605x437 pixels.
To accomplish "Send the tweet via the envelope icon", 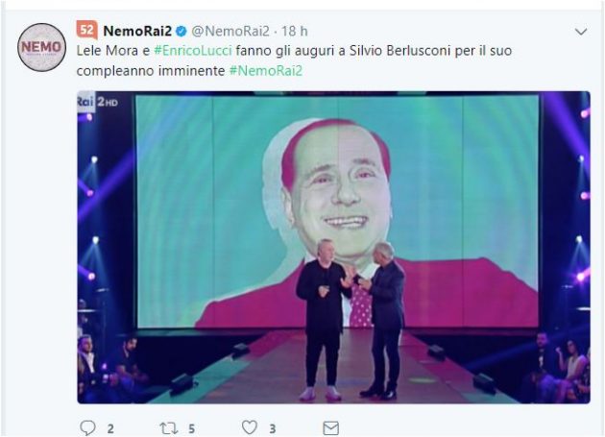I will (x=330, y=427).
